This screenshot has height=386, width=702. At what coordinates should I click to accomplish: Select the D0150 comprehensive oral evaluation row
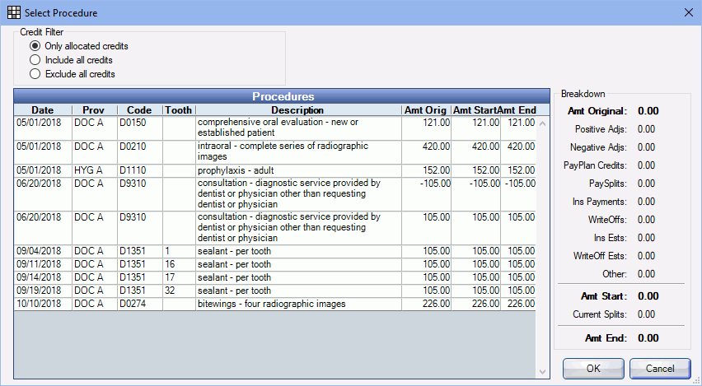(275, 128)
